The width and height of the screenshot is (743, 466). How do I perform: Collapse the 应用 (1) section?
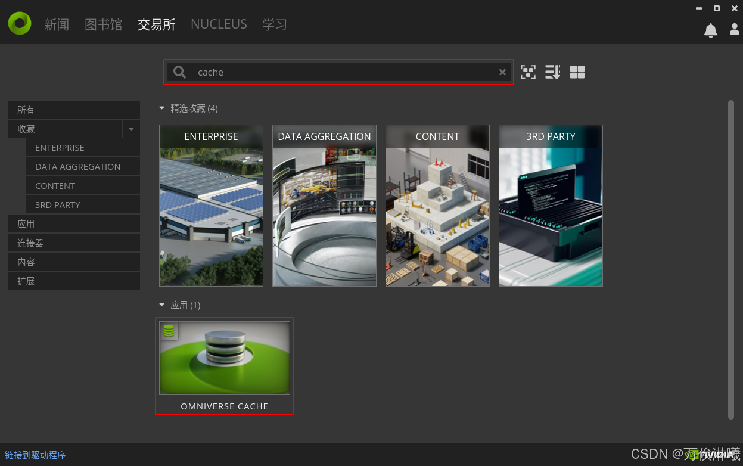click(x=161, y=305)
